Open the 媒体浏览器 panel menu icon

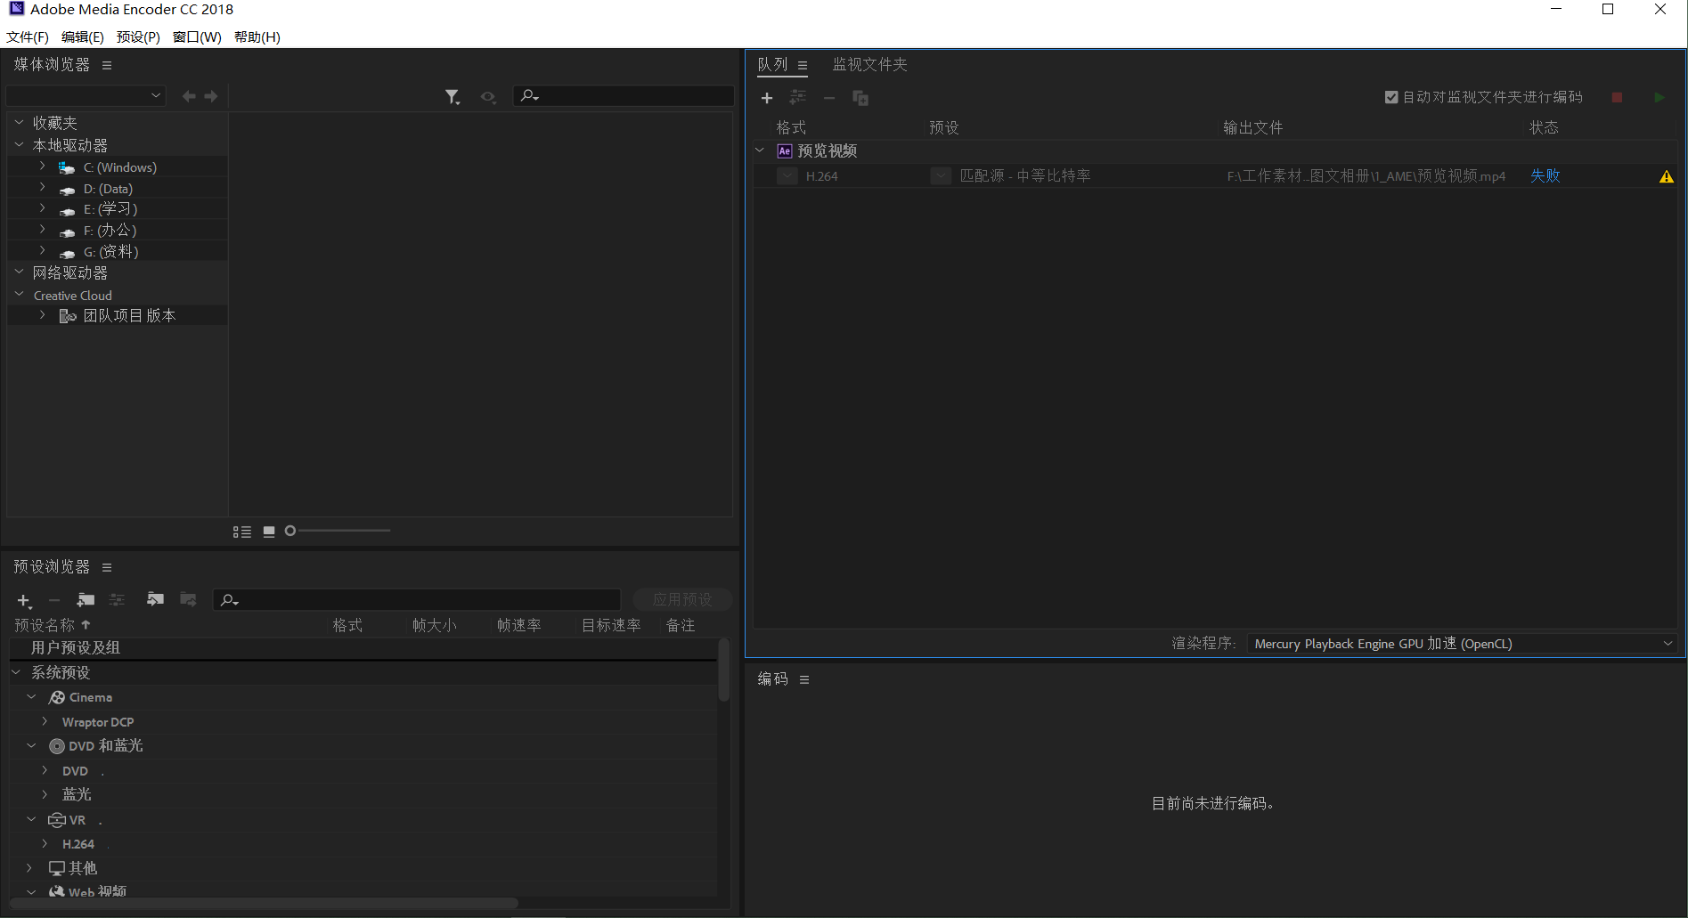pyautogui.click(x=107, y=65)
